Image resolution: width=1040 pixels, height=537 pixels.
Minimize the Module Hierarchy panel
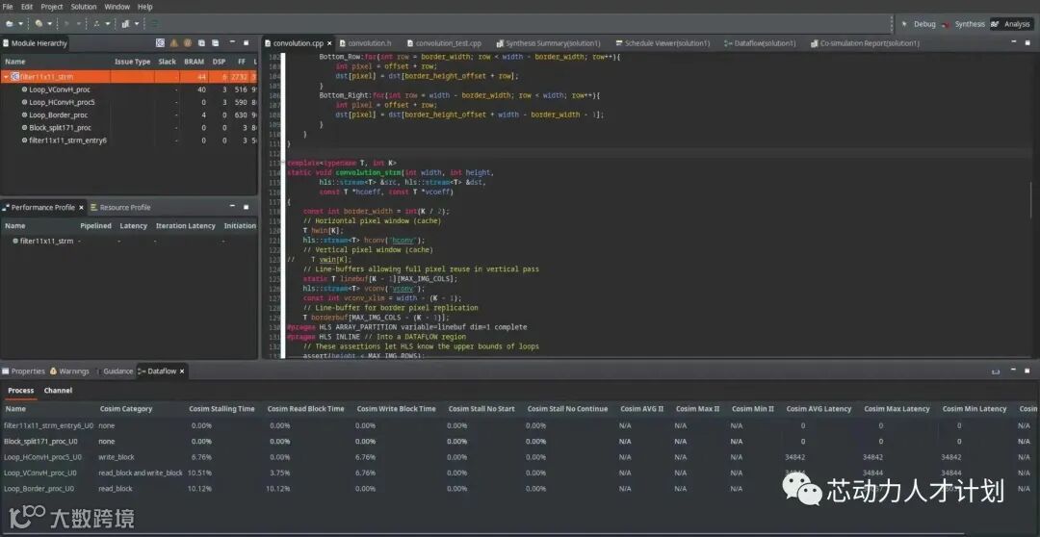pyautogui.click(x=232, y=43)
